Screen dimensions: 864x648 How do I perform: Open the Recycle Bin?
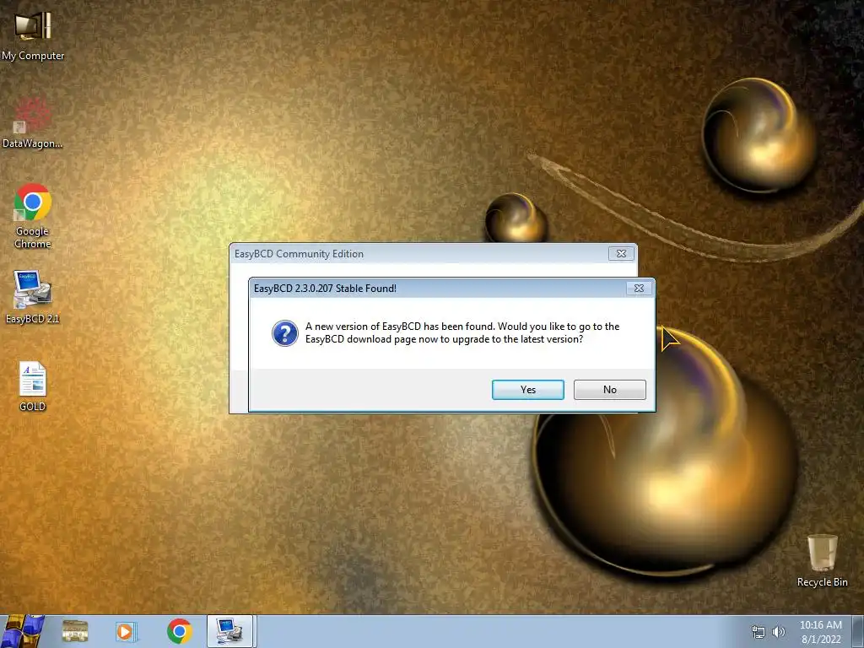point(822,560)
